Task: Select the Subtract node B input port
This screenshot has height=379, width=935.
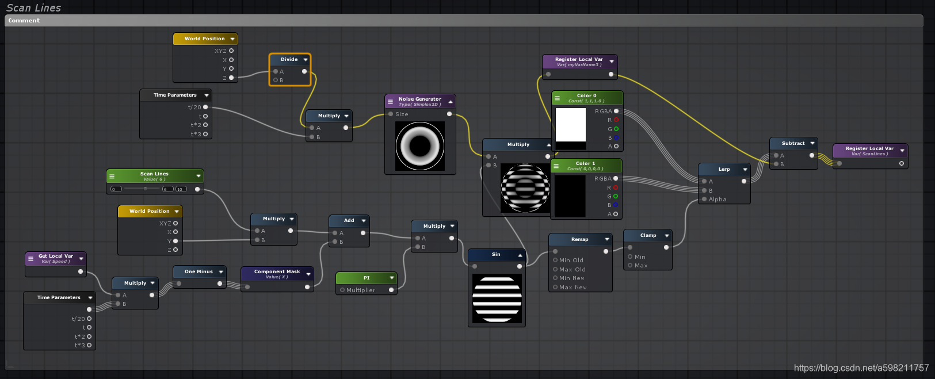Action: (776, 164)
